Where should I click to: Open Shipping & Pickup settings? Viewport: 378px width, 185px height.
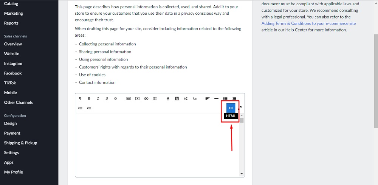tap(20, 143)
